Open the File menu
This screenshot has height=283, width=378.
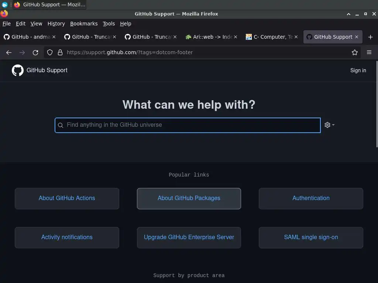point(7,24)
